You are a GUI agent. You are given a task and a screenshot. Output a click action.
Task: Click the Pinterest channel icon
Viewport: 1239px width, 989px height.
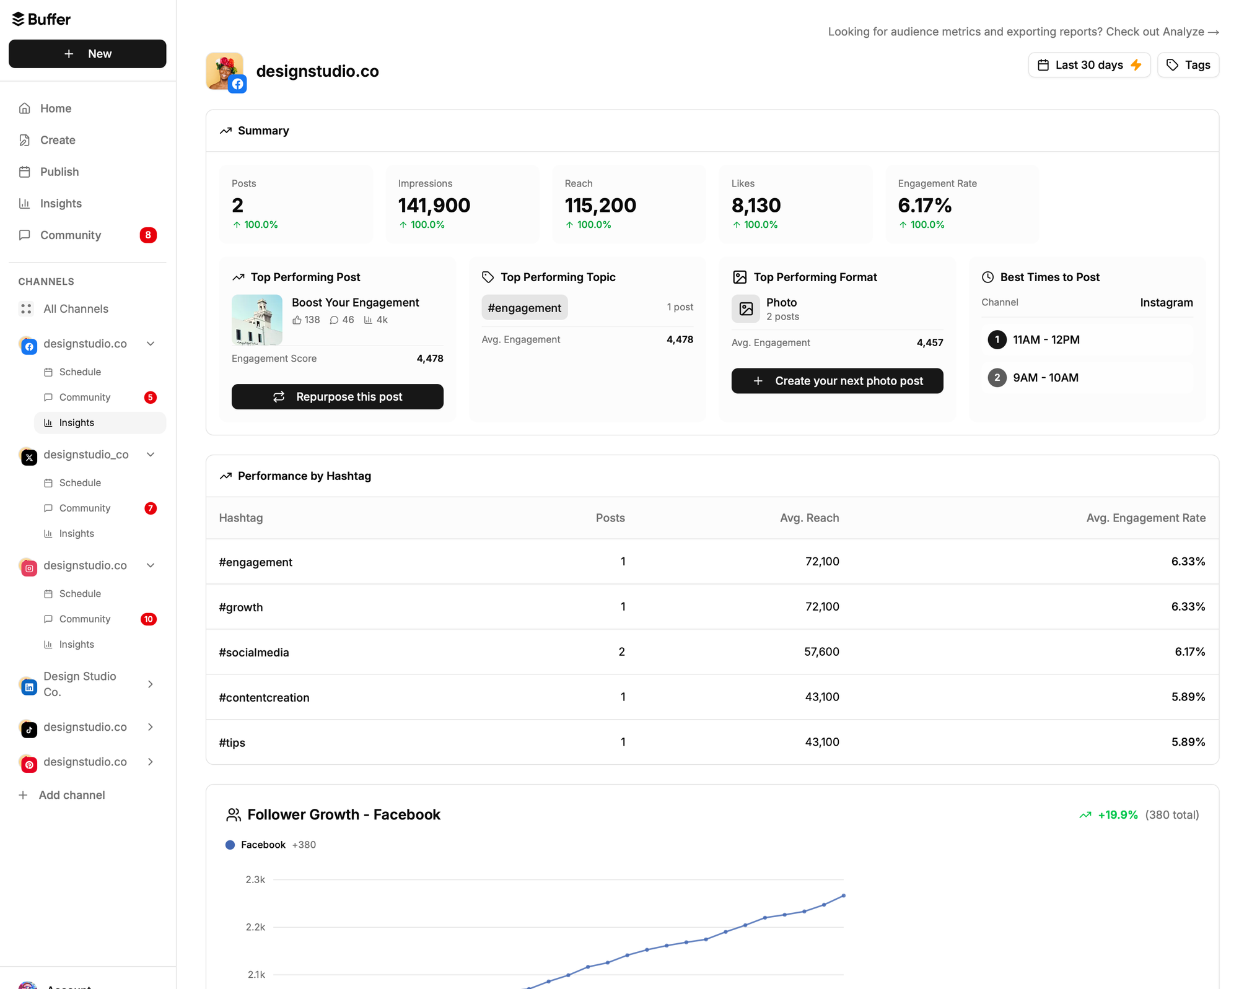point(28,764)
